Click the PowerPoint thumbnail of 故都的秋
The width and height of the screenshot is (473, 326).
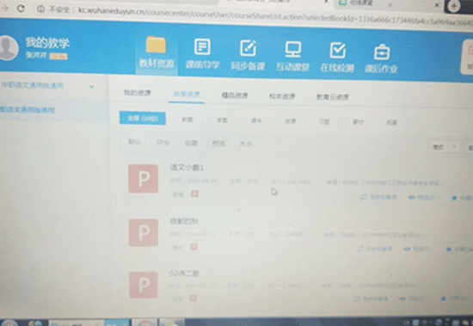pyautogui.click(x=144, y=233)
